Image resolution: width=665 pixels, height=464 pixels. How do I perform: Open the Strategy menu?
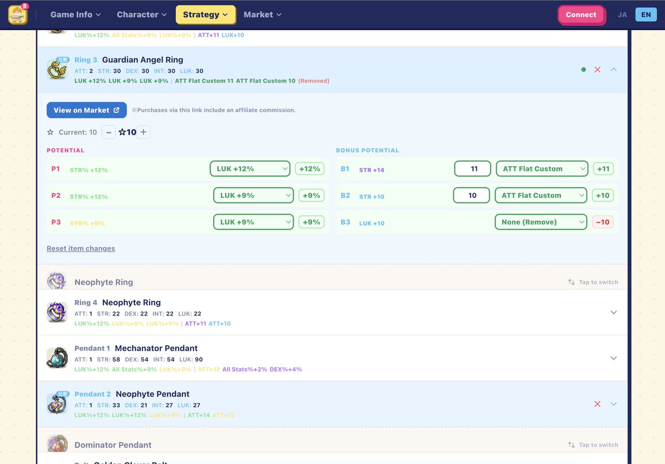(206, 15)
